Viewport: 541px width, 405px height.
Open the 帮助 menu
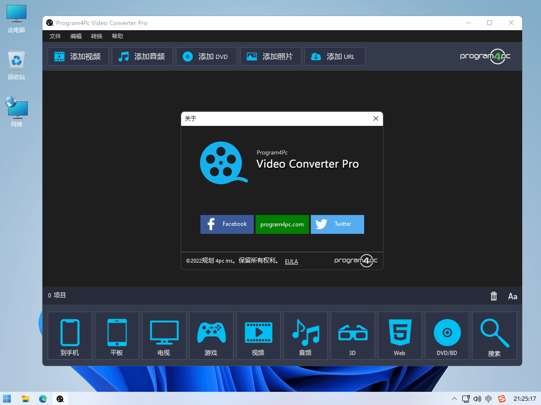click(117, 36)
